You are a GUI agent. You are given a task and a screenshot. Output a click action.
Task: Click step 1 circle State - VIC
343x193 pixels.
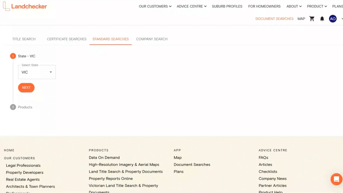pyautogui.click(x=13, y=56)
